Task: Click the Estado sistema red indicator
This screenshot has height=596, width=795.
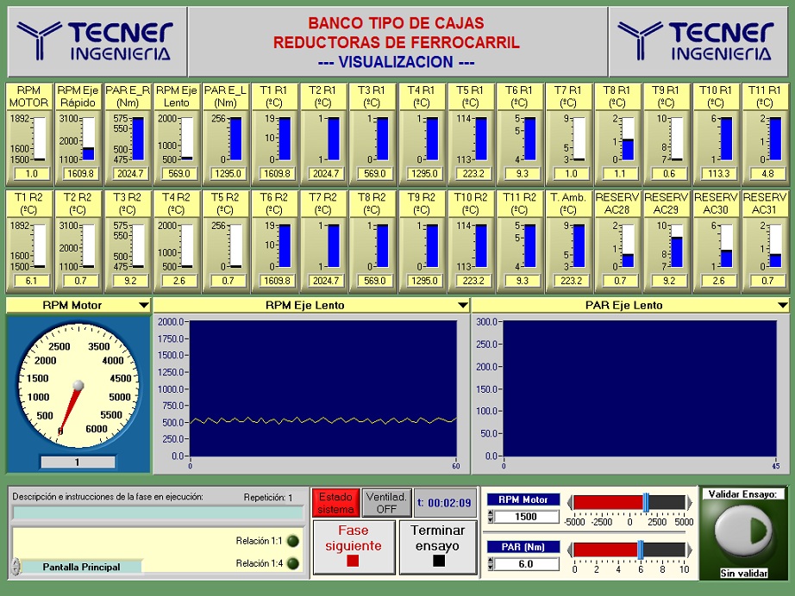Action: pyautogui.click(x=335, y=503)
